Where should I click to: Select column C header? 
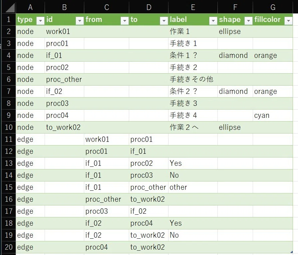pyautogui.click(x=107, y=7)
